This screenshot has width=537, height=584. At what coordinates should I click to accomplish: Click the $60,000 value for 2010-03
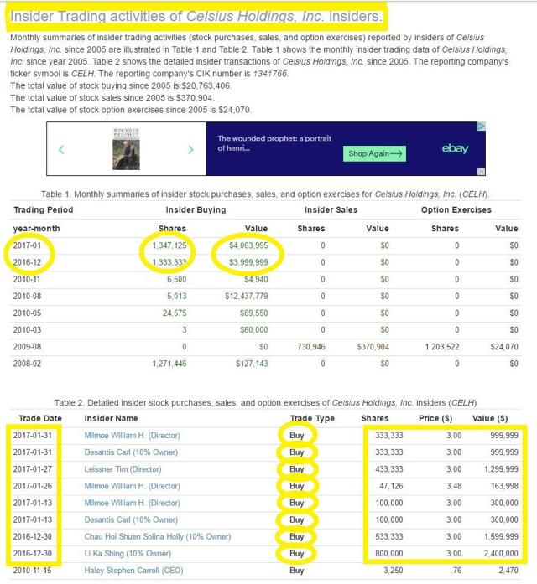pos(254,330)
